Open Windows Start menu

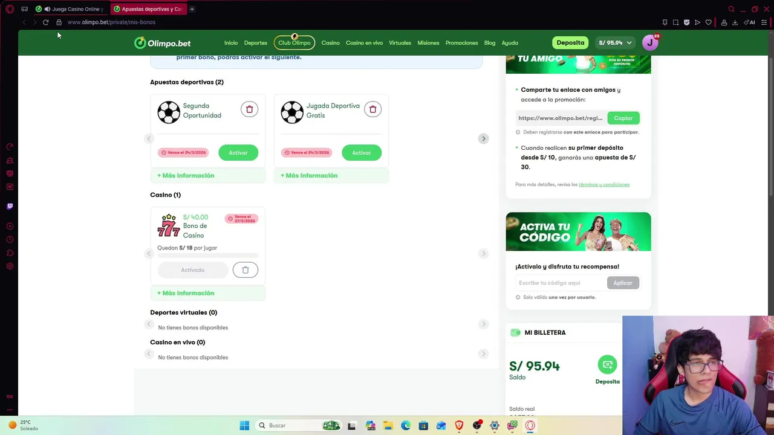click(244, 425)
